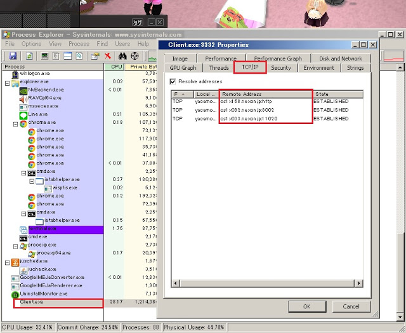Sort processes by the CPU column header

coord(114,67)
